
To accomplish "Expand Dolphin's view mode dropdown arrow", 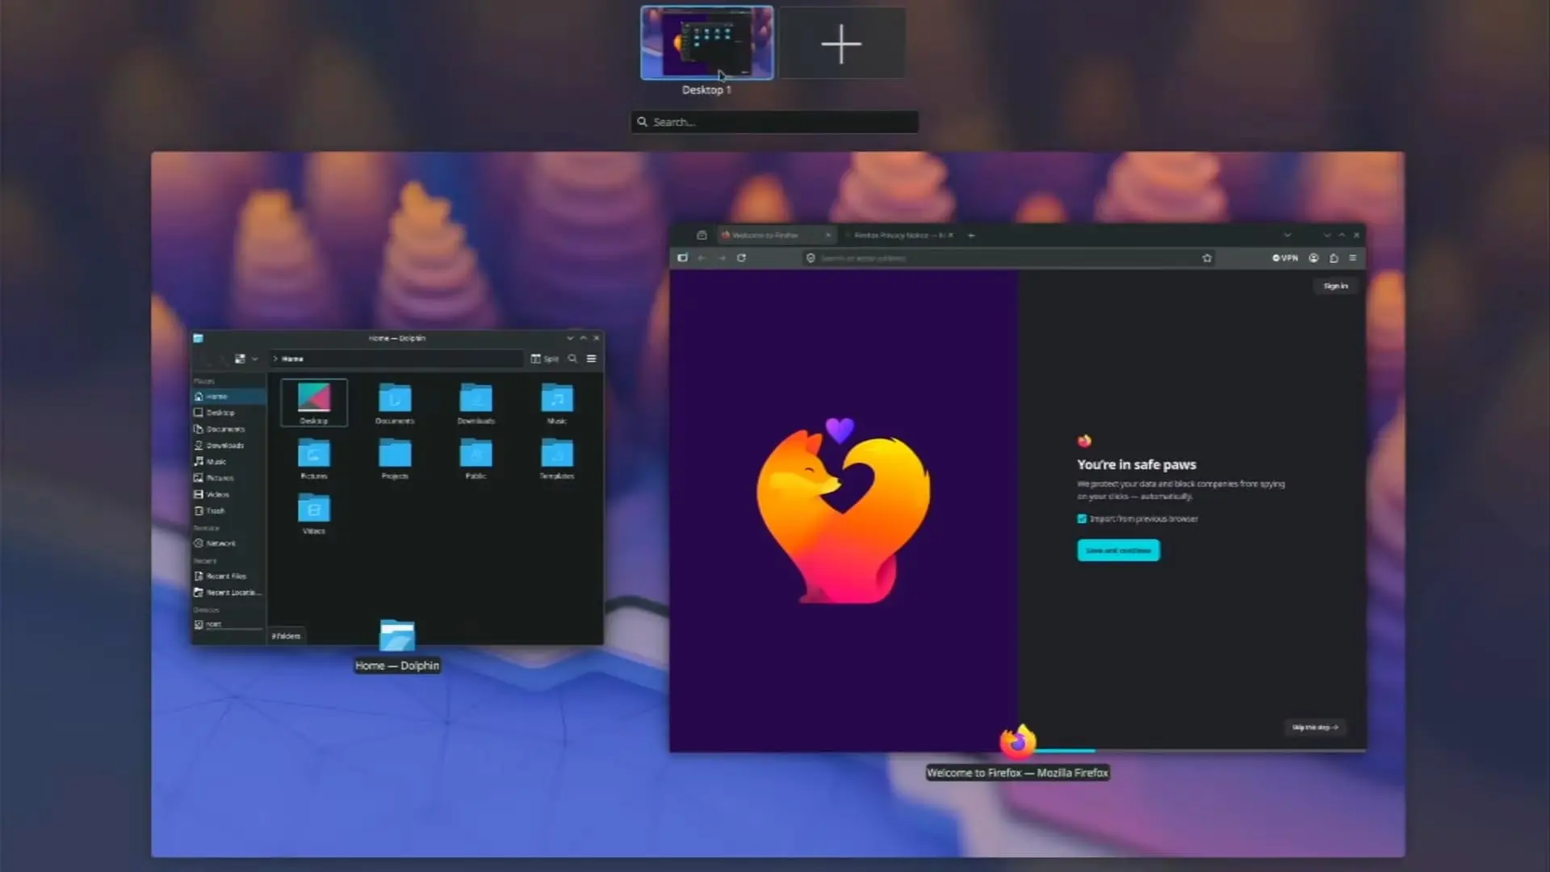I will click(254, 358).
